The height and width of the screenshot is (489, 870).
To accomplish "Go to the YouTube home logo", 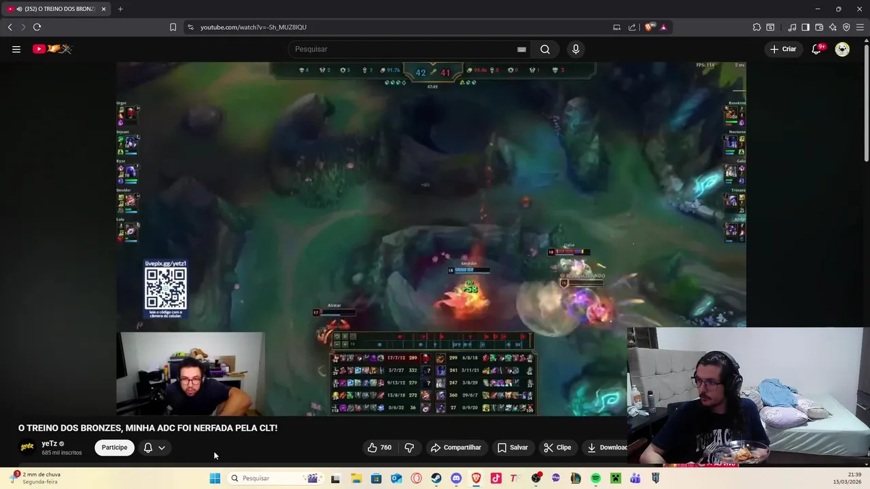I will pyautogui.click(x=52, y=49).
